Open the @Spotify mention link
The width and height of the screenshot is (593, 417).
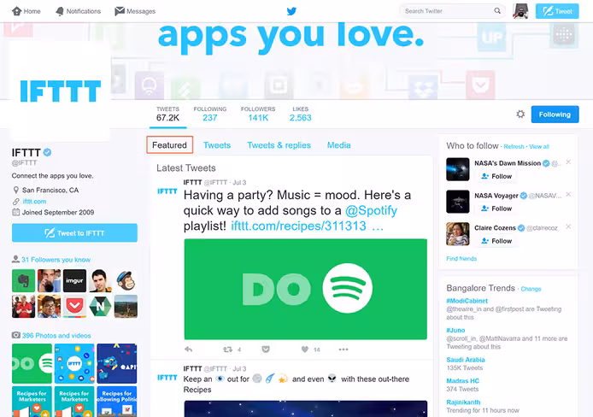coord(372,210)
